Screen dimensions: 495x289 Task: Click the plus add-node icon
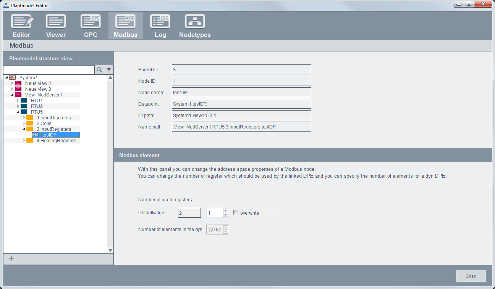pyautogui.click(x=11, y=258)
